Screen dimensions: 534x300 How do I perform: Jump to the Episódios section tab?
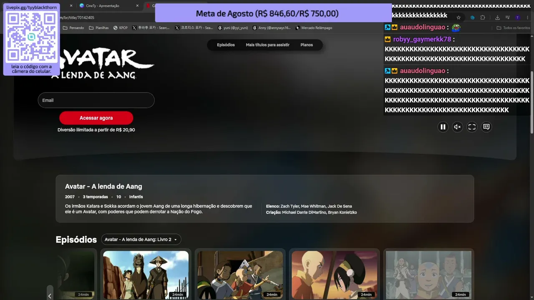point(226,45)
